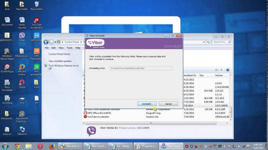Launch Opera desktop shortcut

point(22,84)
